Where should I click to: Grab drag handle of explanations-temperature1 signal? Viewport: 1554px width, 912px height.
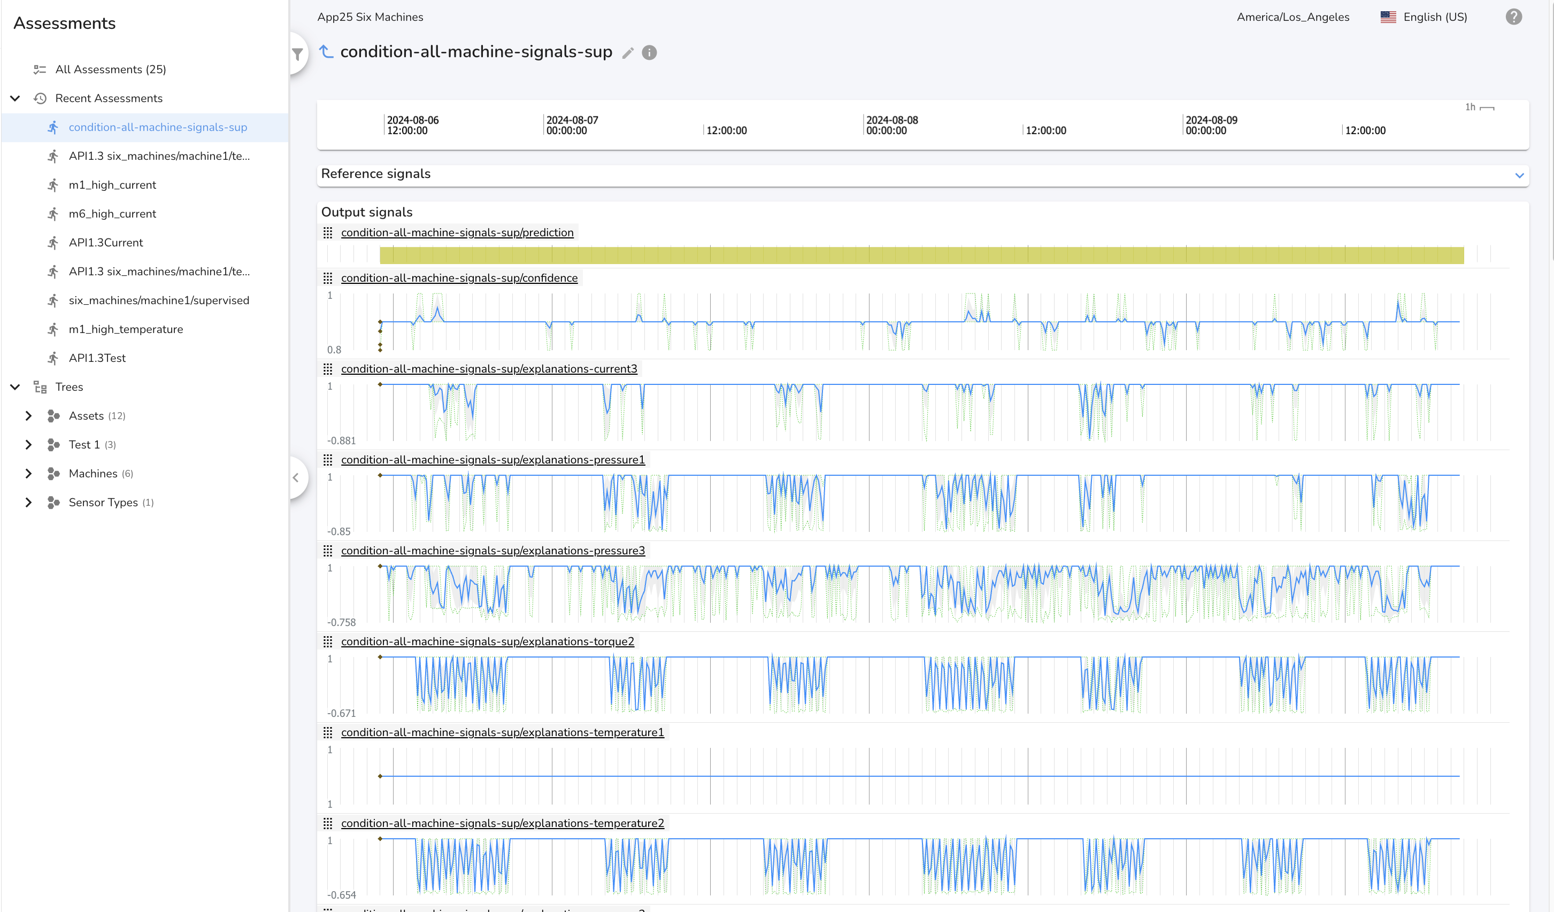(328, 732)
